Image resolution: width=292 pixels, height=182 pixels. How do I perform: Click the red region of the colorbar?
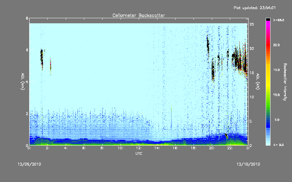point(268,44)
